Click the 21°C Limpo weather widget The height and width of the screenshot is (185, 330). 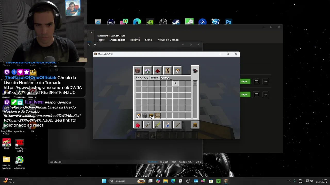(x=9, y=181)
